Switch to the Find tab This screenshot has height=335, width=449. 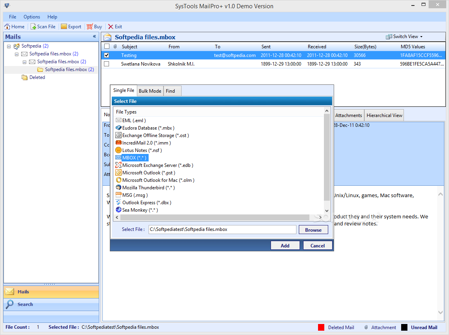pos(172,91)
